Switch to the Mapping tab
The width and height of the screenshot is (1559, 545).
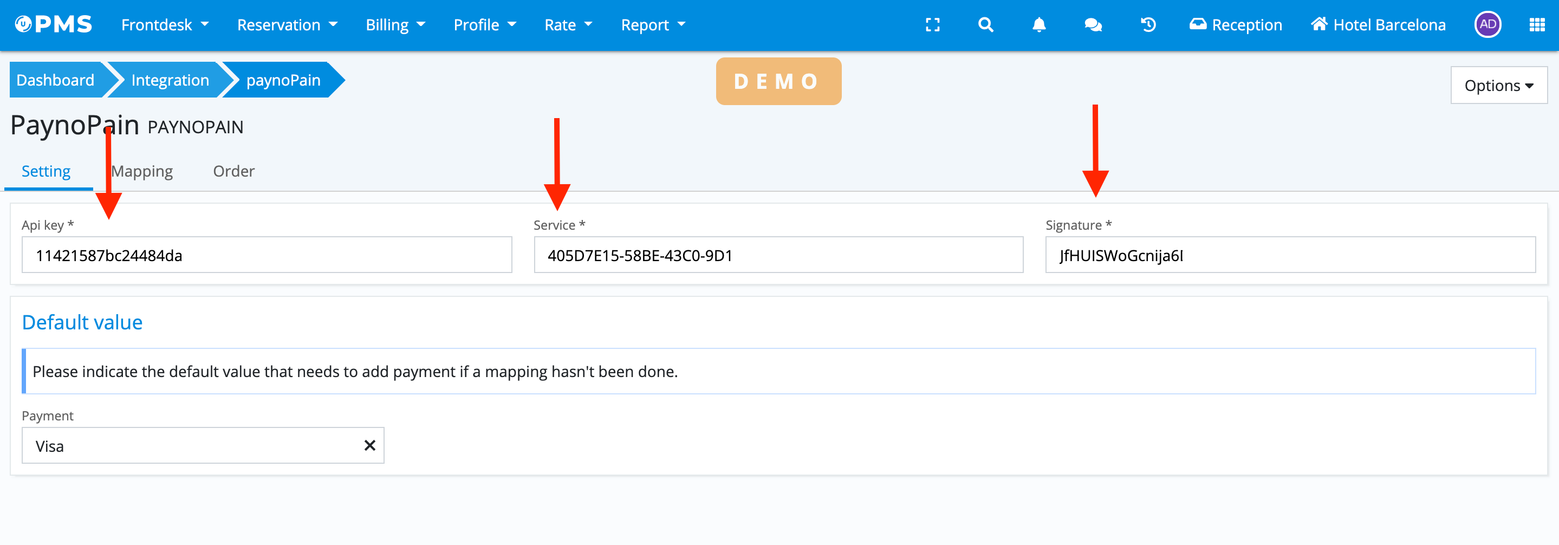coord(142,171)
